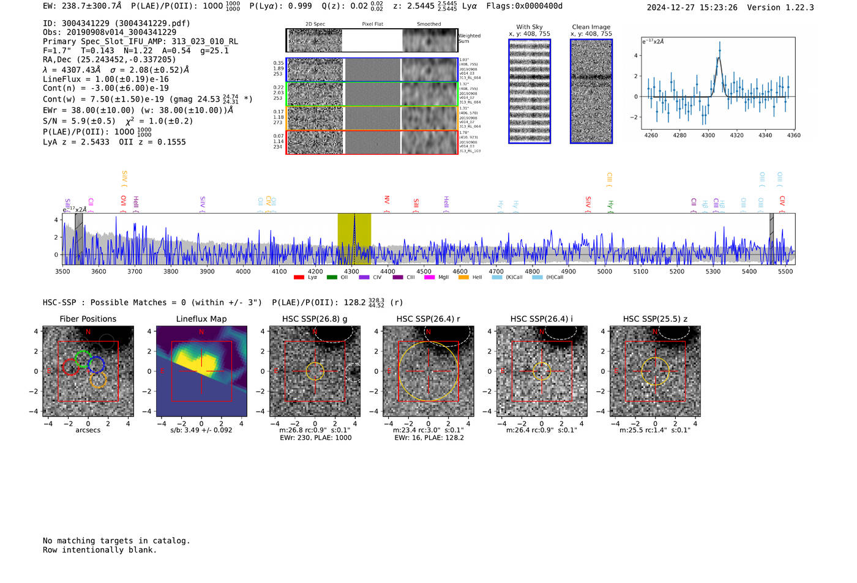Click the Row intentionally blank text
The width and height of the screenshot is (857, 583).
pyautogui.click(x=100, y=550)
